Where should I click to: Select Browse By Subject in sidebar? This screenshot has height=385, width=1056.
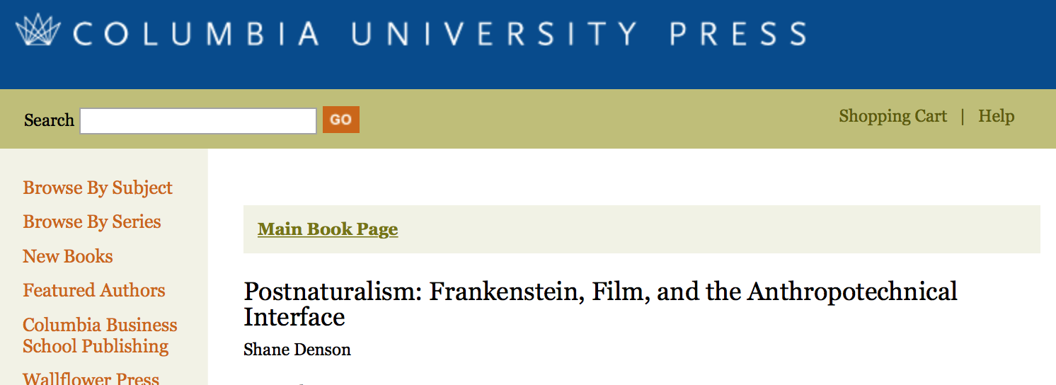point(98,188)
